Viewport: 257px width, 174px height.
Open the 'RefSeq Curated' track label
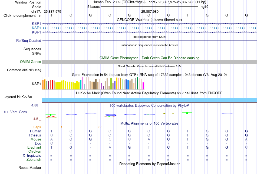[29, 41]
